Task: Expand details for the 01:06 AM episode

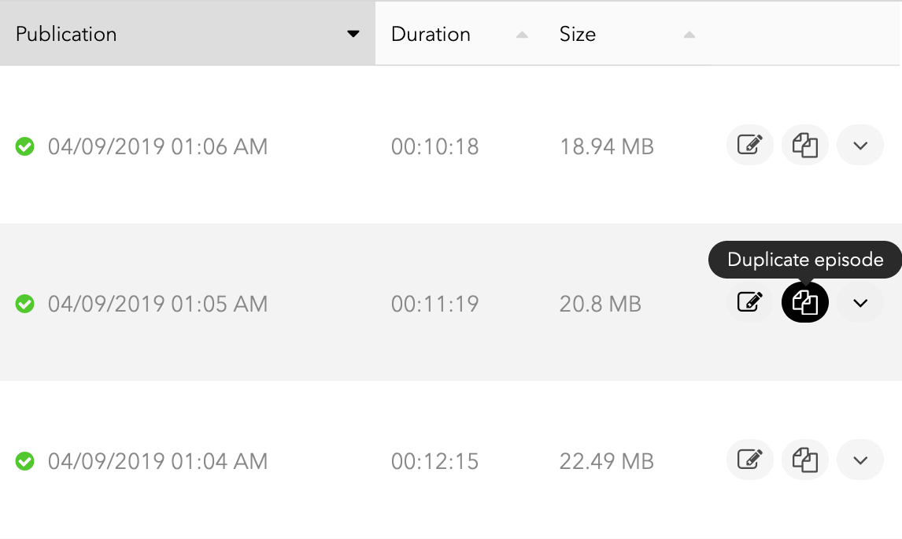Action: coord(860,145)
